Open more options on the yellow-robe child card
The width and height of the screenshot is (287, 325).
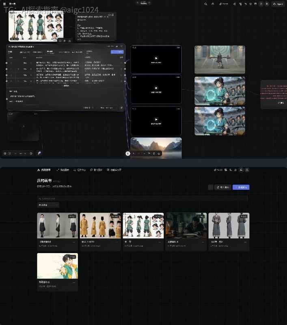click(117, 242)
